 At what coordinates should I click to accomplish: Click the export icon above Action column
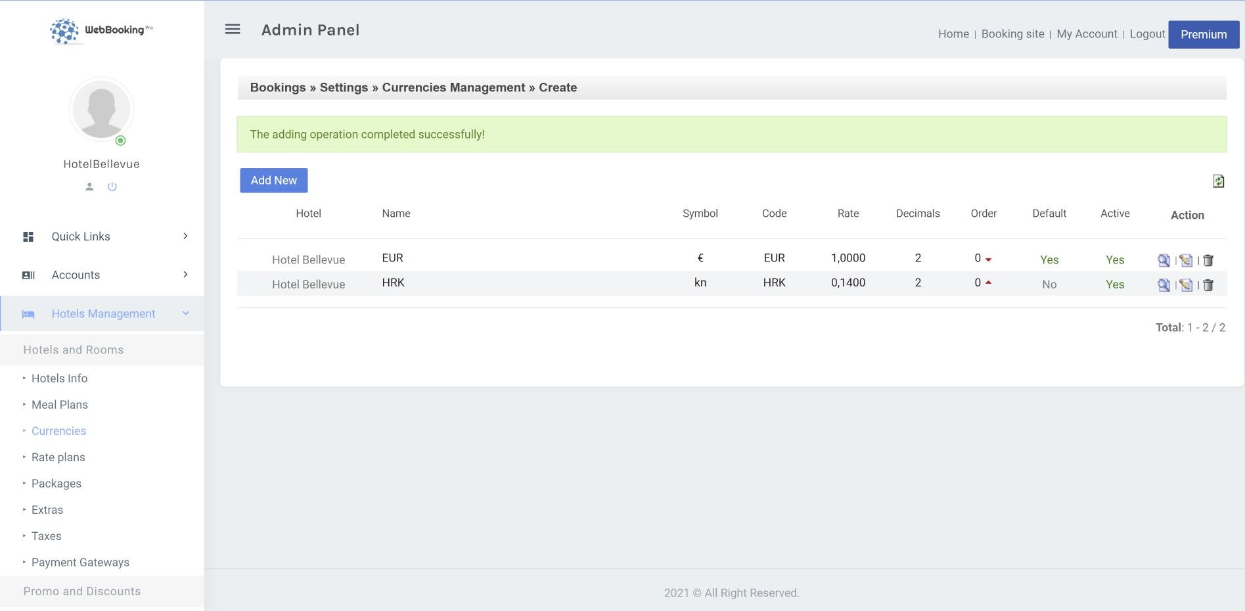[1218, 181]
